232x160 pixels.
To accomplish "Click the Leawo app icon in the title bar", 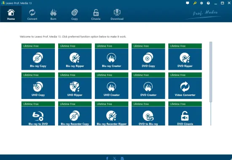I will [x=3, y=3].
